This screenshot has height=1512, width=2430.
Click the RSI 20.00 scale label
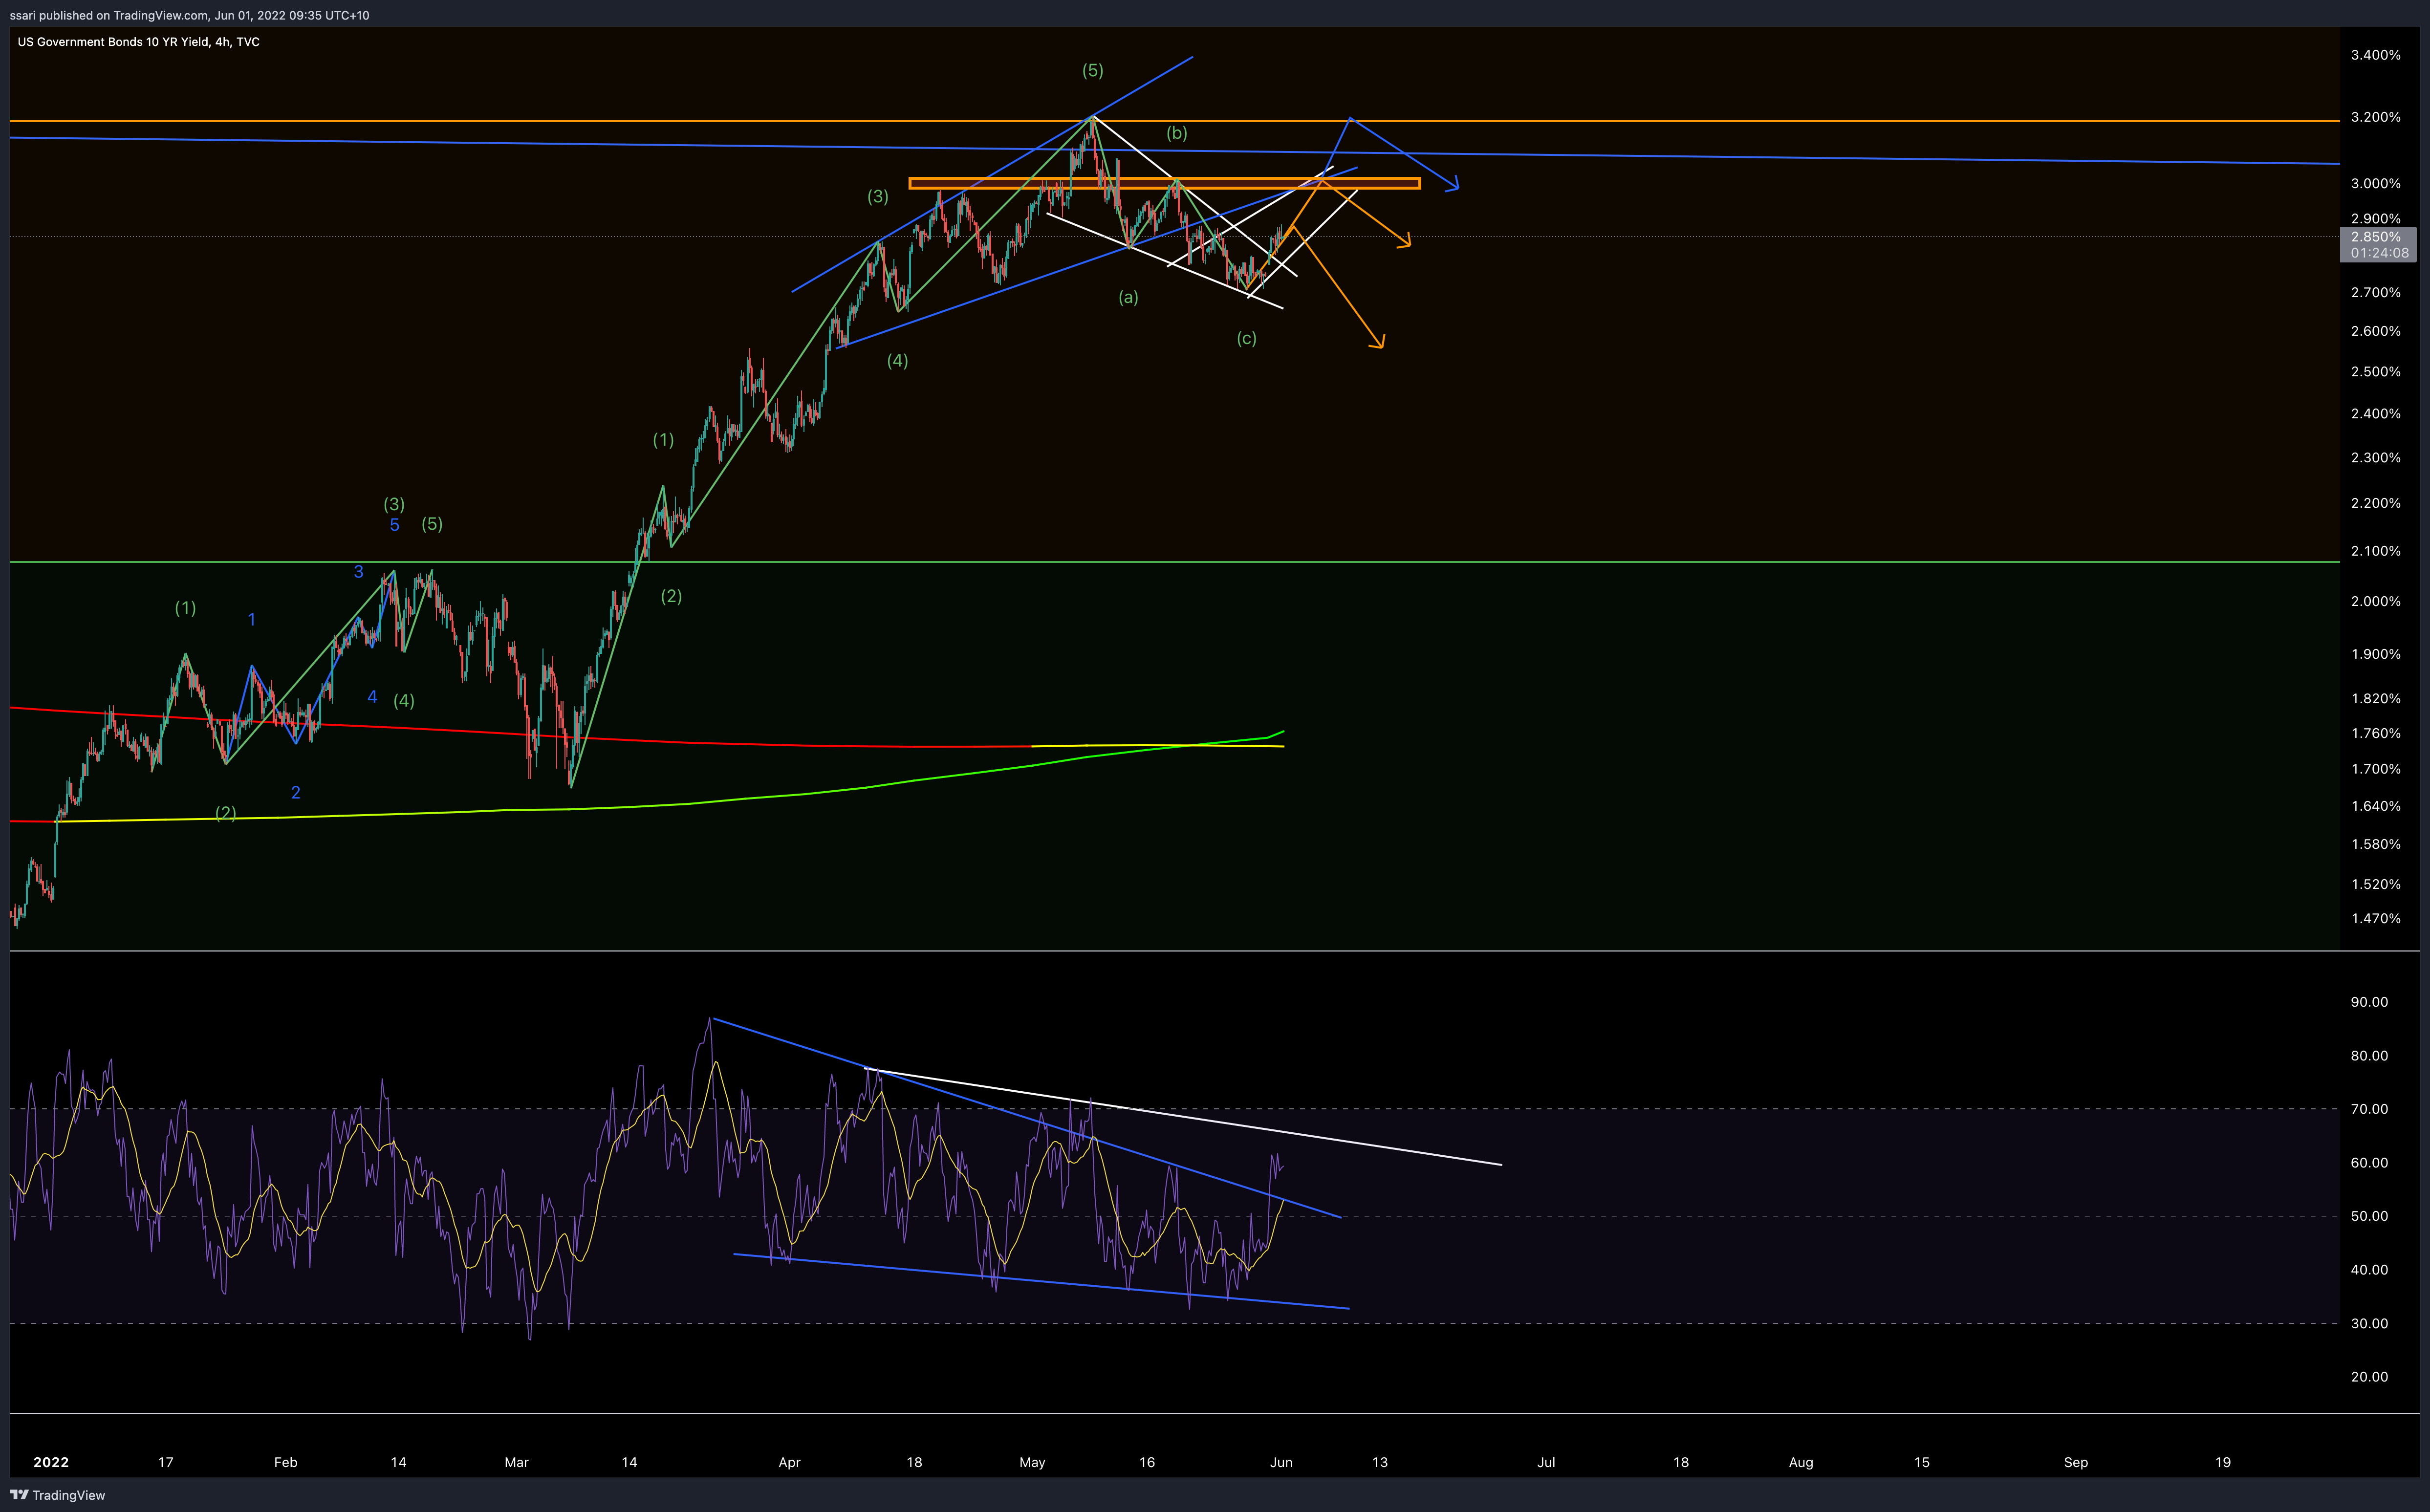2369,1377
